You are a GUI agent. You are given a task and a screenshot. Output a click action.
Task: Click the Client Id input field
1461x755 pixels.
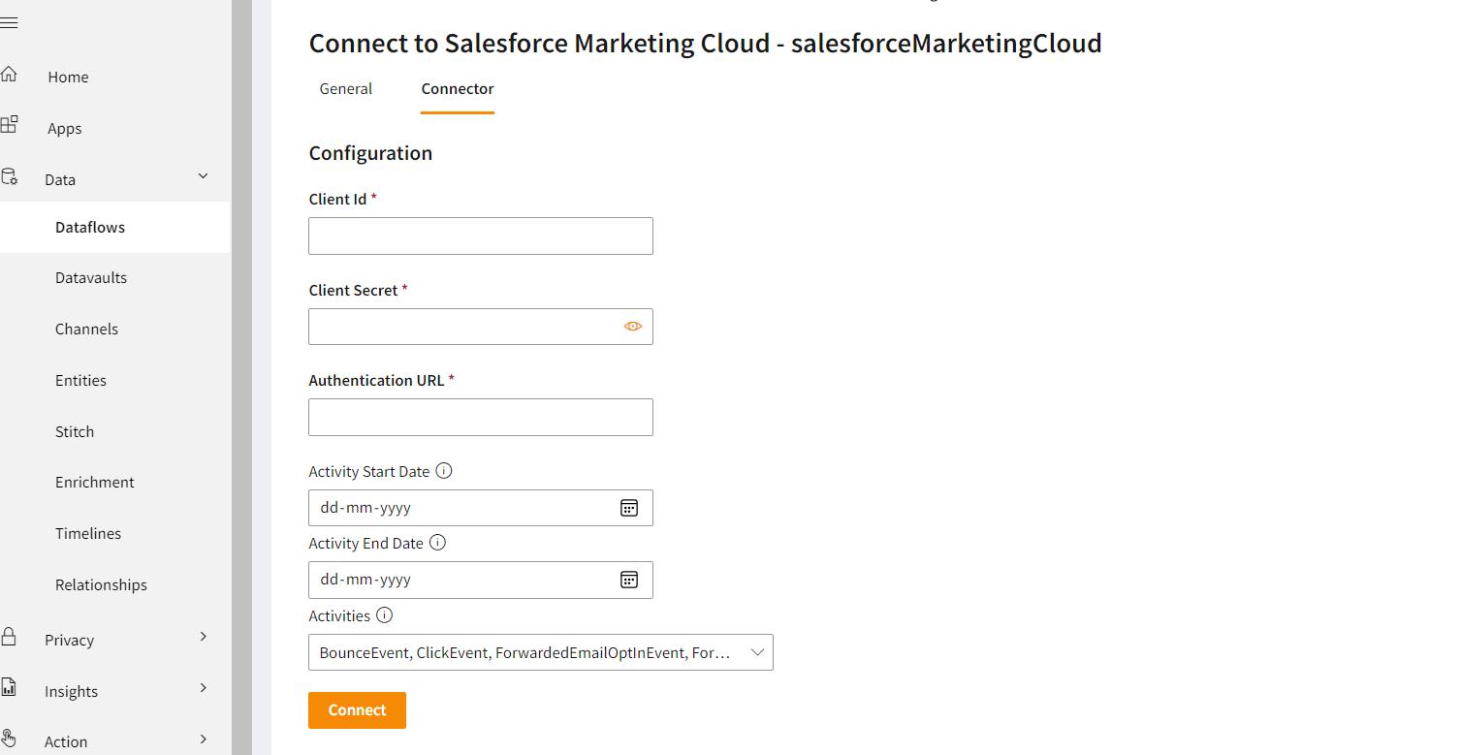click(x=480, y=236)
